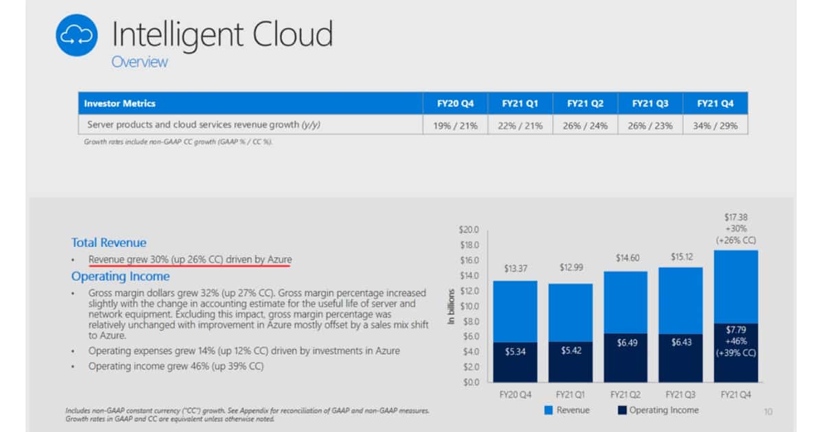Select the "22% / 21%" table cell
Screen dimensions: 823x432
(521, 125)
